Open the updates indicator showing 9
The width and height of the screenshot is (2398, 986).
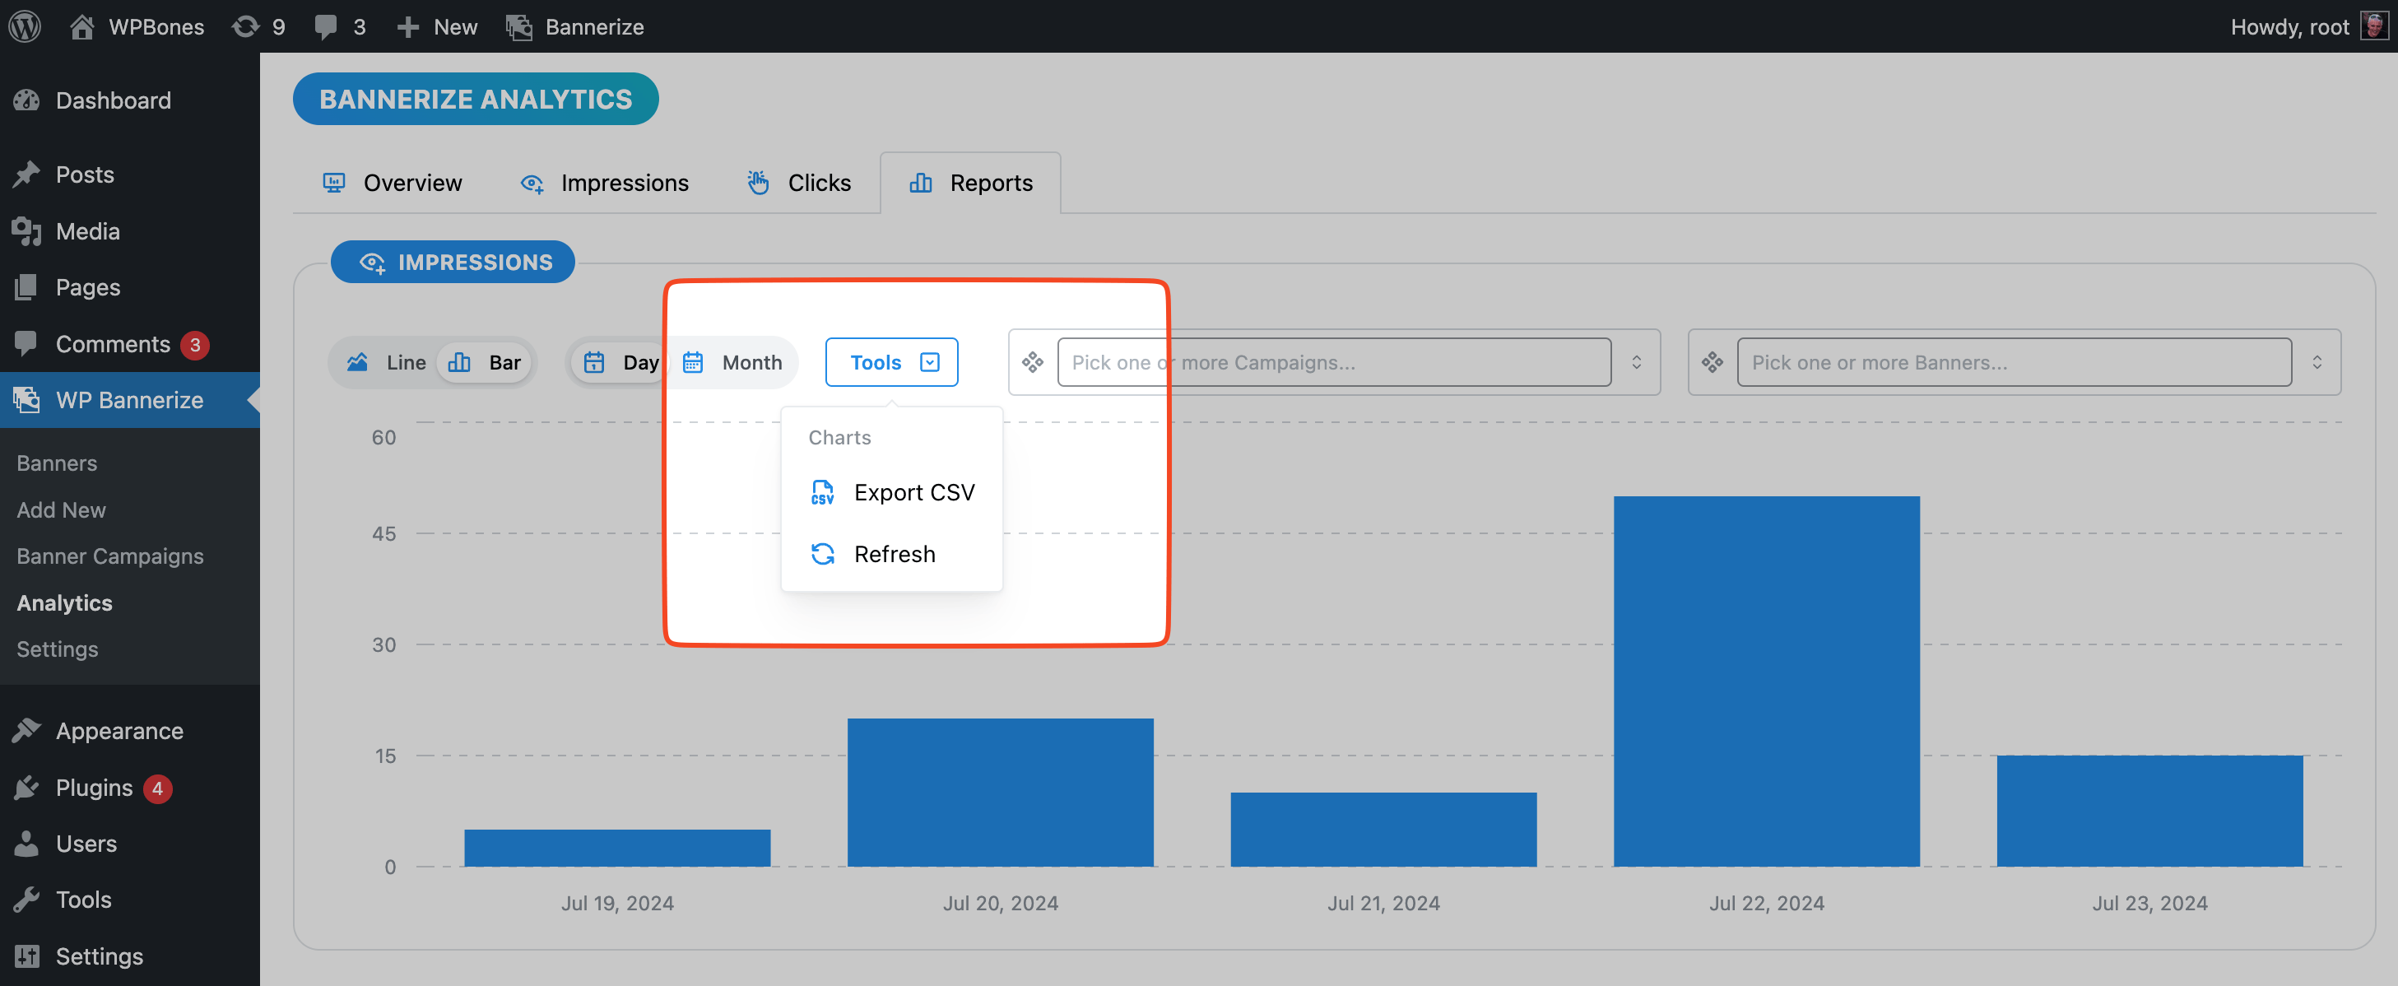[x=258, y=26]
